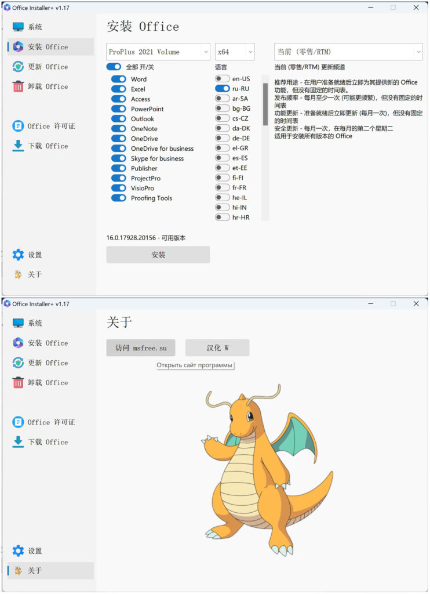Turn on da-DK language toggle
The image size is (430, 594).
pyautogui.click(x=222, y=128)
